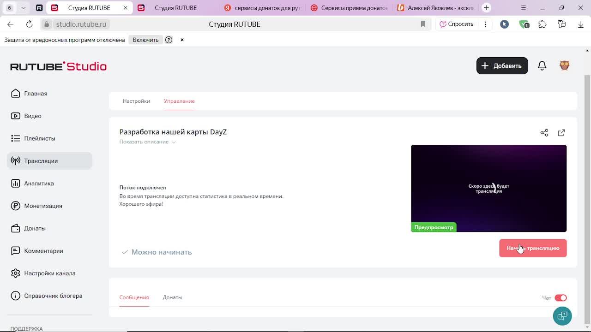The image size is (591, 332).
Task: Open the stream in a new window icon
Action: click(x=561, y=133)
